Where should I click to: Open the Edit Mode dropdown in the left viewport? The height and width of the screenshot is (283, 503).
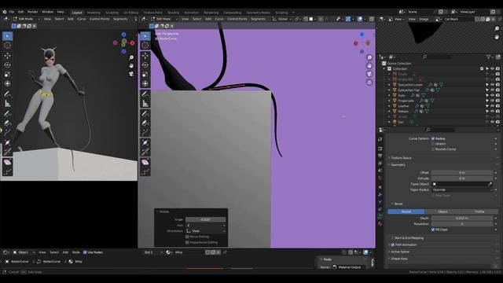click(x=26, y=19)
